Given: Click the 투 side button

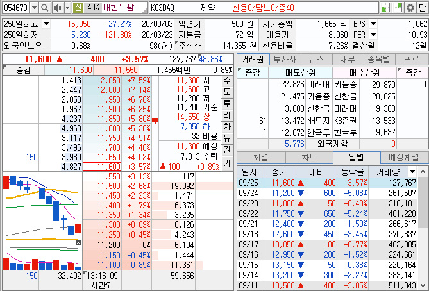Looking at the screenshot, I should click(227, 103).
